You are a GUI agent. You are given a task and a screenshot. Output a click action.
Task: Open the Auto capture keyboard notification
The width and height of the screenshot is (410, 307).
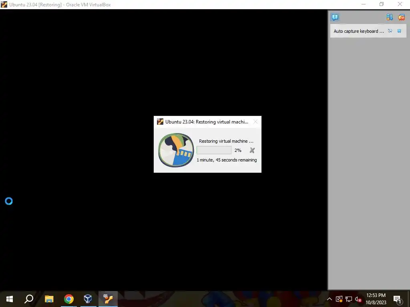click(358, 31)
